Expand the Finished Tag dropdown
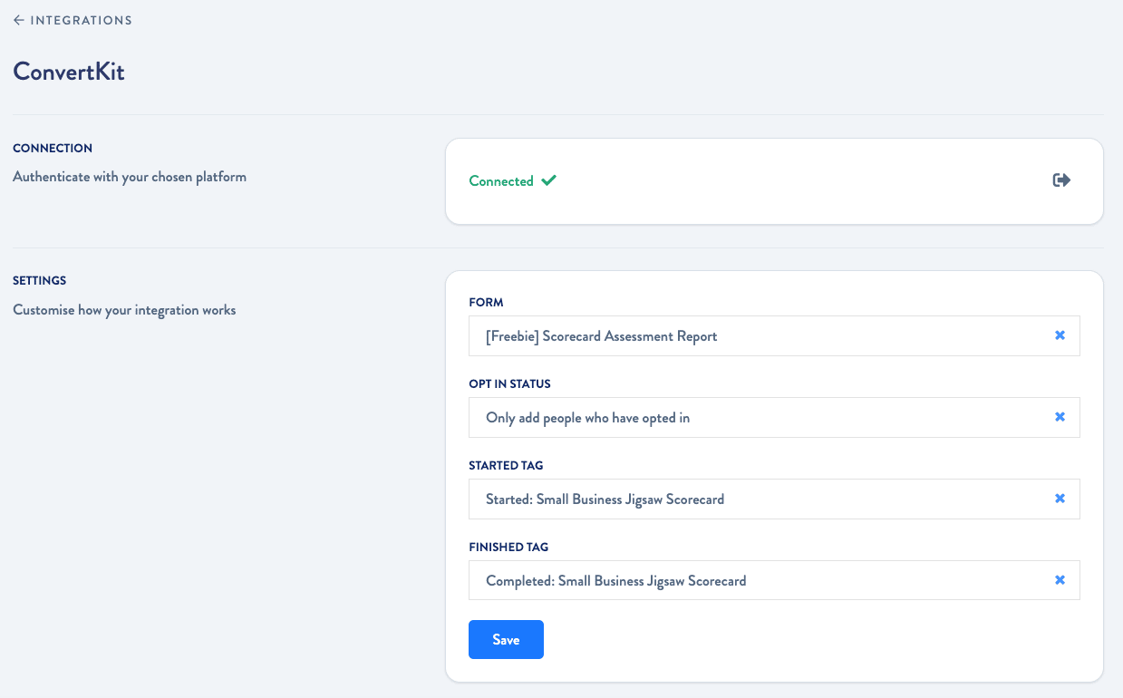Screen dimensions: 1123x698 click(x=774, y=580)
